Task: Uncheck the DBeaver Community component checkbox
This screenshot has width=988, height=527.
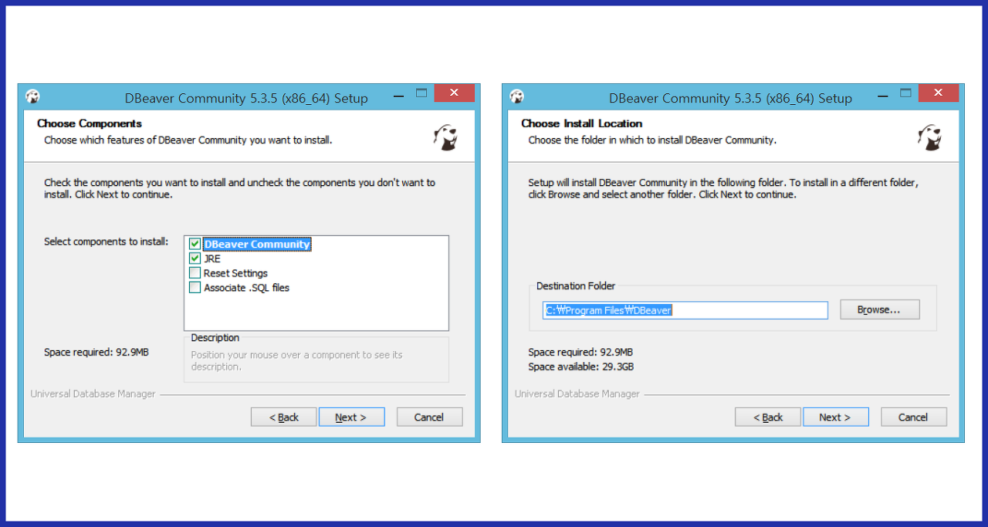Action: point(195,244)
